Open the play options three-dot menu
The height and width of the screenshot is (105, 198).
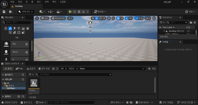(x=88, y=12)
